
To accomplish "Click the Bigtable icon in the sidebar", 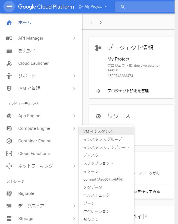I will point(9,193).
